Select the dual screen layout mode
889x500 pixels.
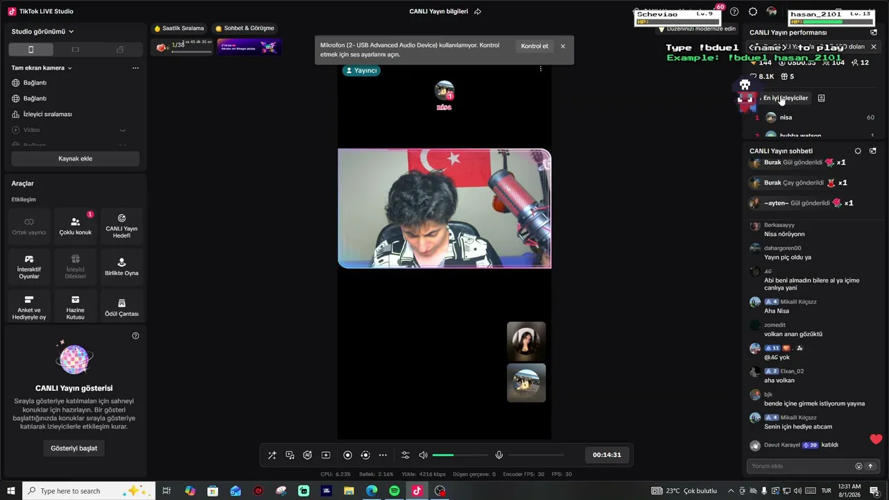(120, 49)
